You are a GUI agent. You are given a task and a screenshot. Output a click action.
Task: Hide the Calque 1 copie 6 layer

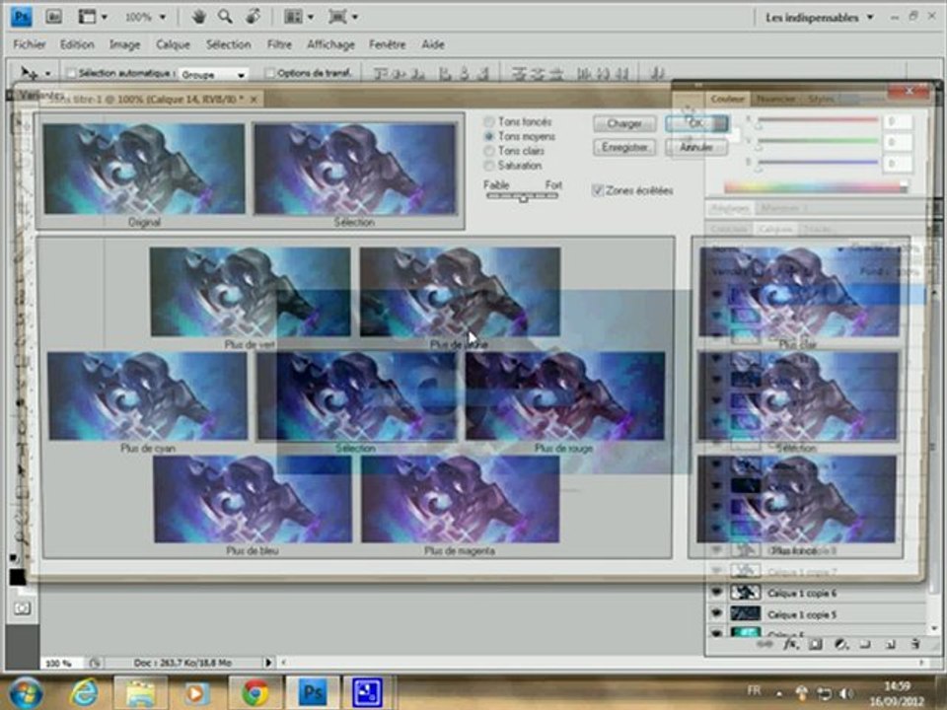pyautogui.click(x=717, y=593)
